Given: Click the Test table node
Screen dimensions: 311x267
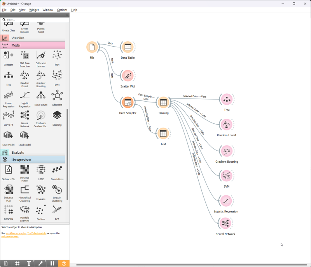Looking at the screenshot, I should coord(163,133).
